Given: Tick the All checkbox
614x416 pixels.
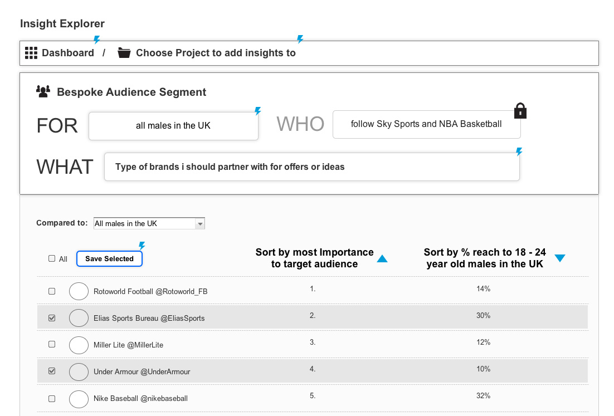Looking at the screenshot, I should 52,258.
